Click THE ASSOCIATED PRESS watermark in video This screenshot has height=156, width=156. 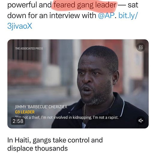click(x=29, y=49)
